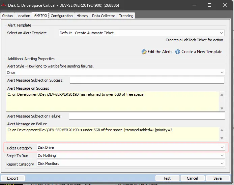The height and width of the screenshot is (185, 234).
Task: Expand the Alert Style dropdown showing Once
Action: click(115, 73)
